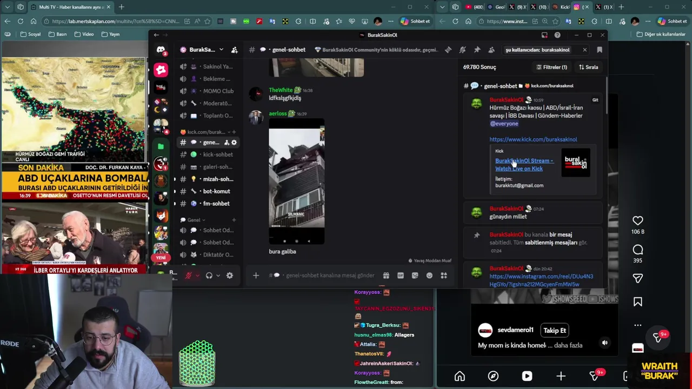The width and height of the screenshot is (692, 389).
Task: Create new Instagram post plus icon
Action: tap(561, 376)
